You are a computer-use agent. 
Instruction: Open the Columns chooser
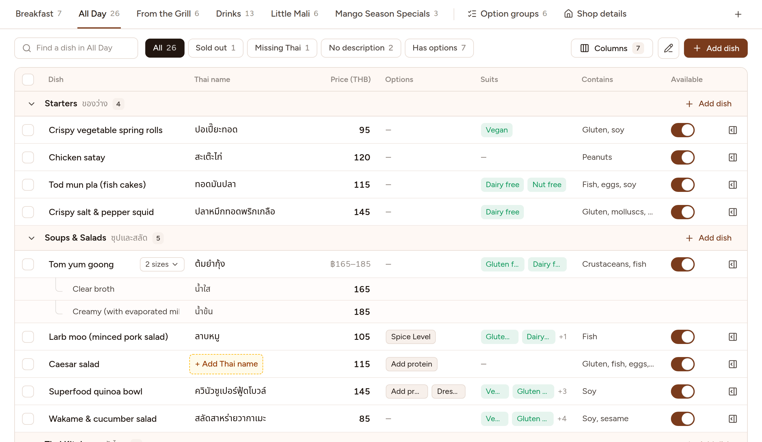click(611, 48)
